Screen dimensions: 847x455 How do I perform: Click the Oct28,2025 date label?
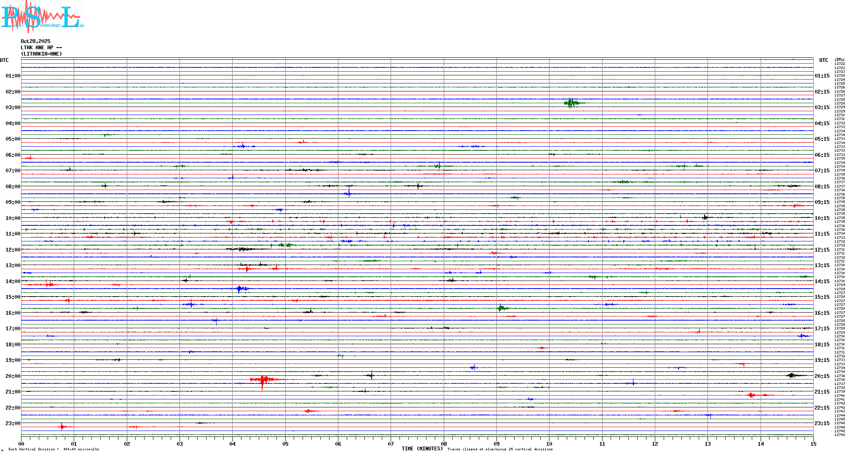pos(35,41)
